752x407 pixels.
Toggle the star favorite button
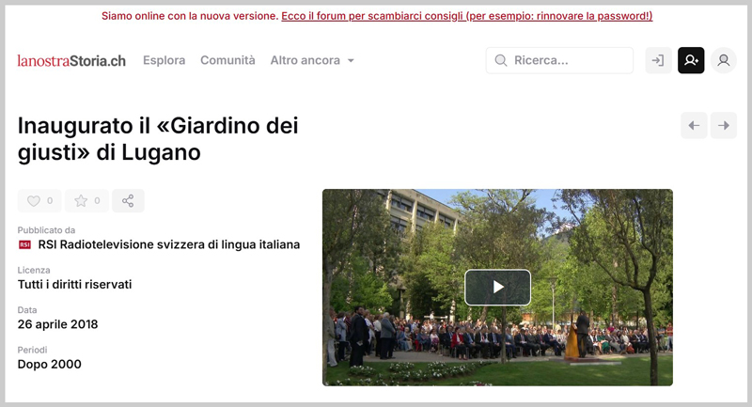click(86, 201)
